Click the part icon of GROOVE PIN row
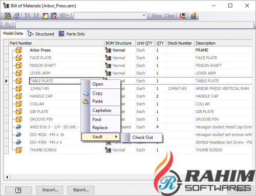This screenshot has height=196, width=256. (18, 119)
